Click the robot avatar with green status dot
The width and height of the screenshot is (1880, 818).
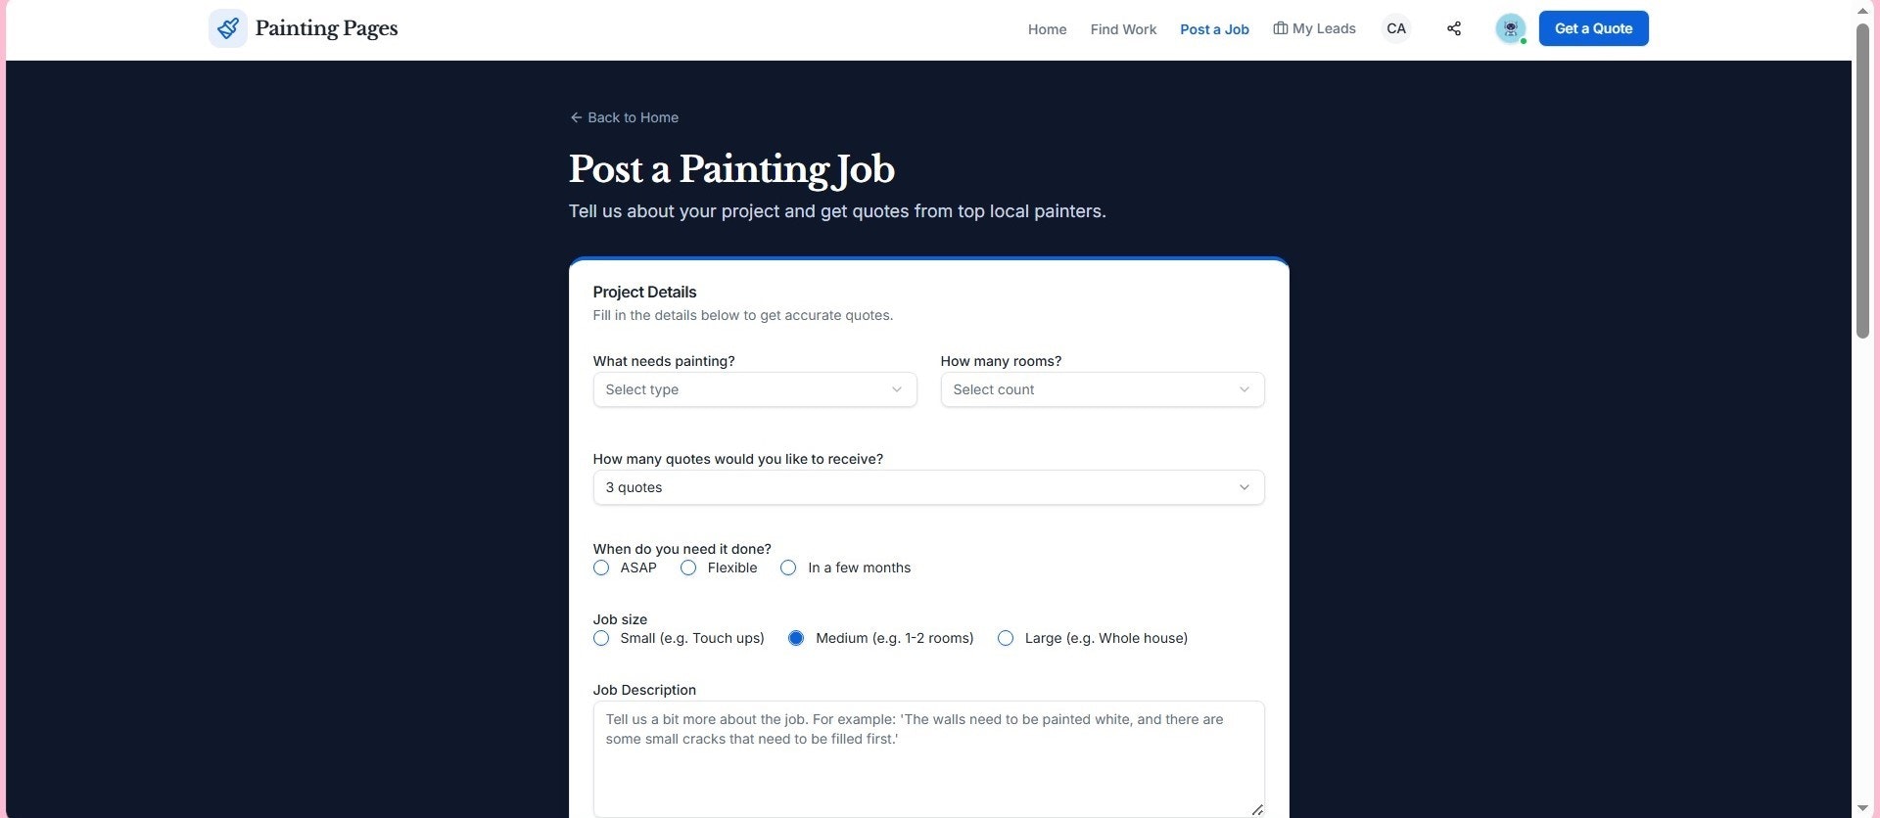[x=1509, y=28]
